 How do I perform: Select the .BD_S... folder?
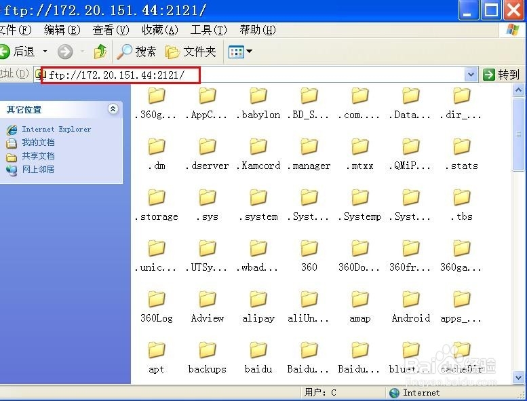[309, 102]
